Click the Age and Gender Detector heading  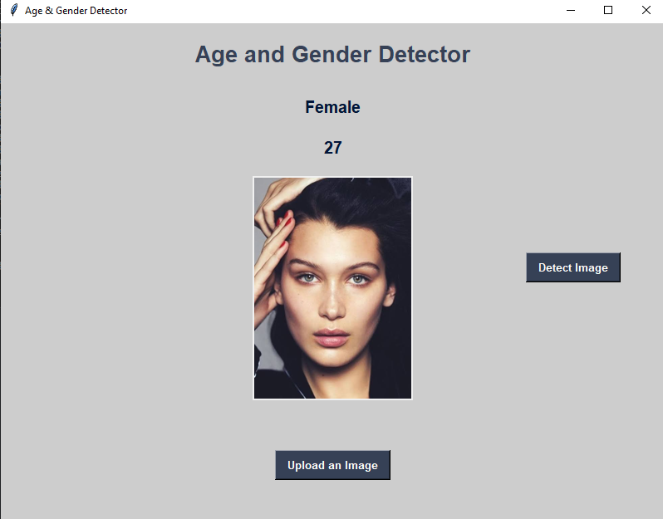click(x=332, y=55)
